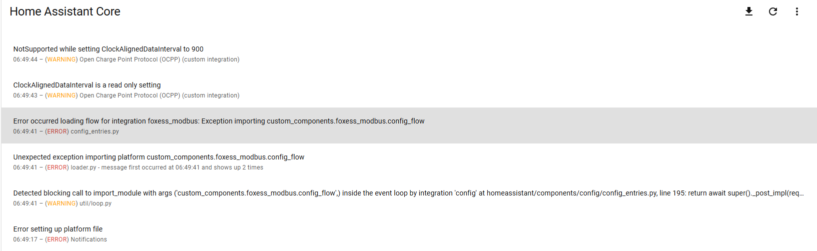The image size is (817, 251).
Task: Refresh the log list
Action: pyautogui.click(x=773, y=11)
